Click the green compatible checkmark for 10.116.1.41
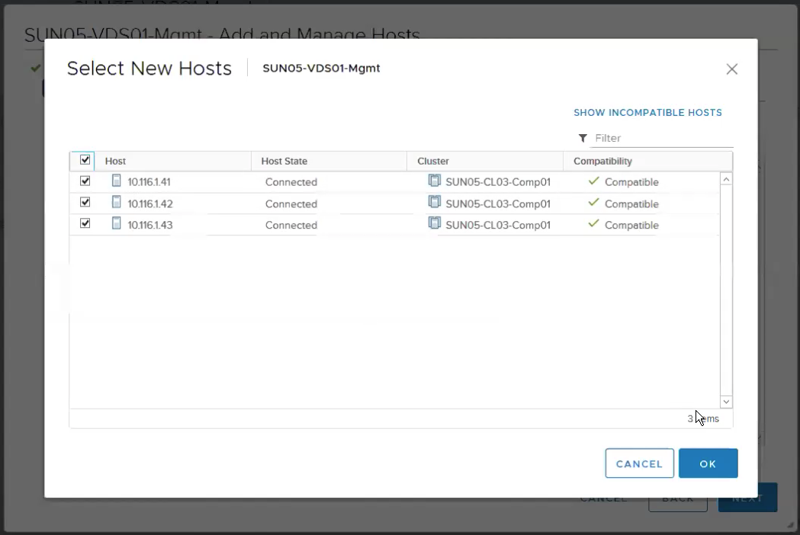Viewport: 800px width, 535px height. coord(593,181)
